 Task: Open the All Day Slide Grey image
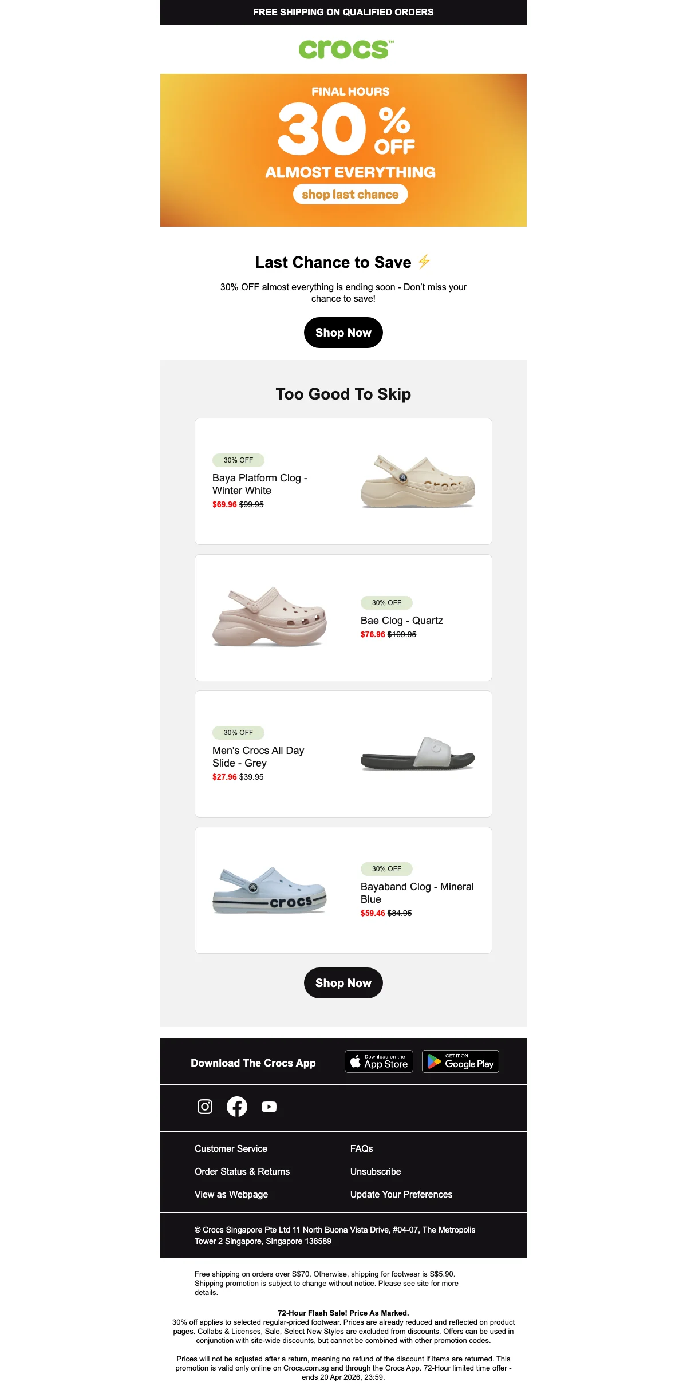point(418,753)
